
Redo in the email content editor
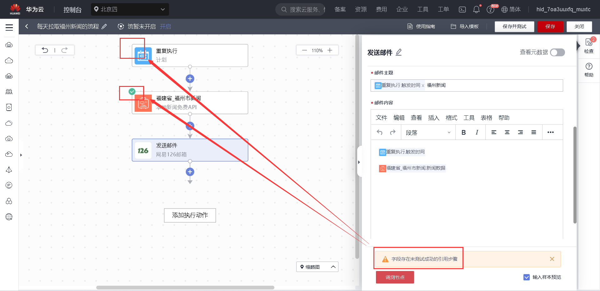click(393, 133)
